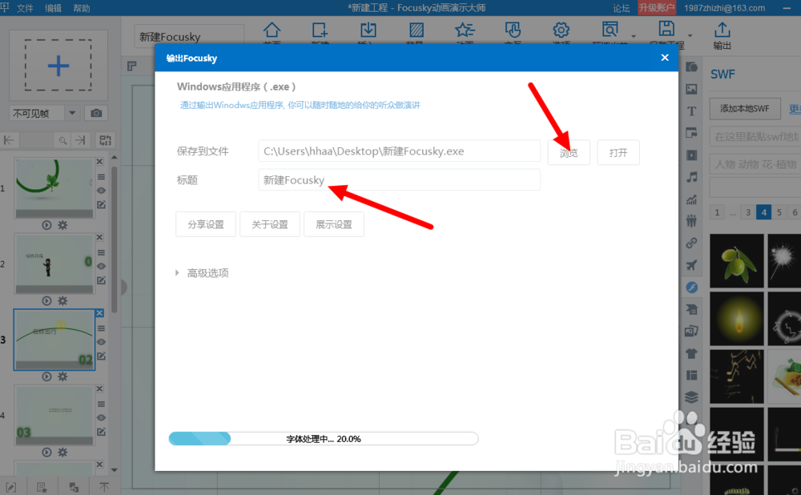Image resolution: width=801 pixels, height=495 pixels.
Task: Click the add new frame plus box
Action: pyautogui.click(x=58, y=66)
